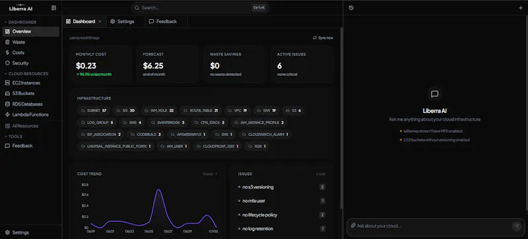Open the Costs dashboard
Viewport: 528px width, 239px height.
coord(30,53)
